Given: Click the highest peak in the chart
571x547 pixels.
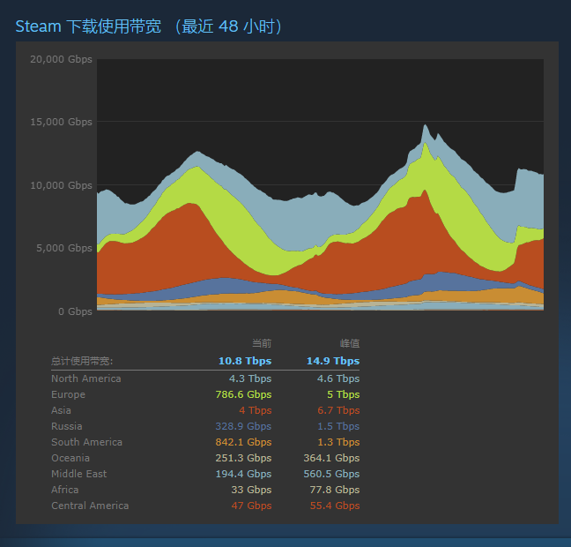Looking at the screenshot, I should [425, 125].
